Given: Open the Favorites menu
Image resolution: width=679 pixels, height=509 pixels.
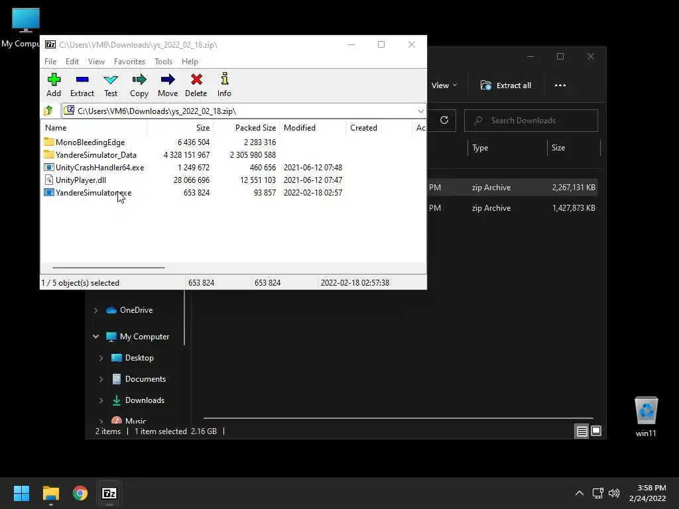Looking at the screenshot, I should coord(129,62).
